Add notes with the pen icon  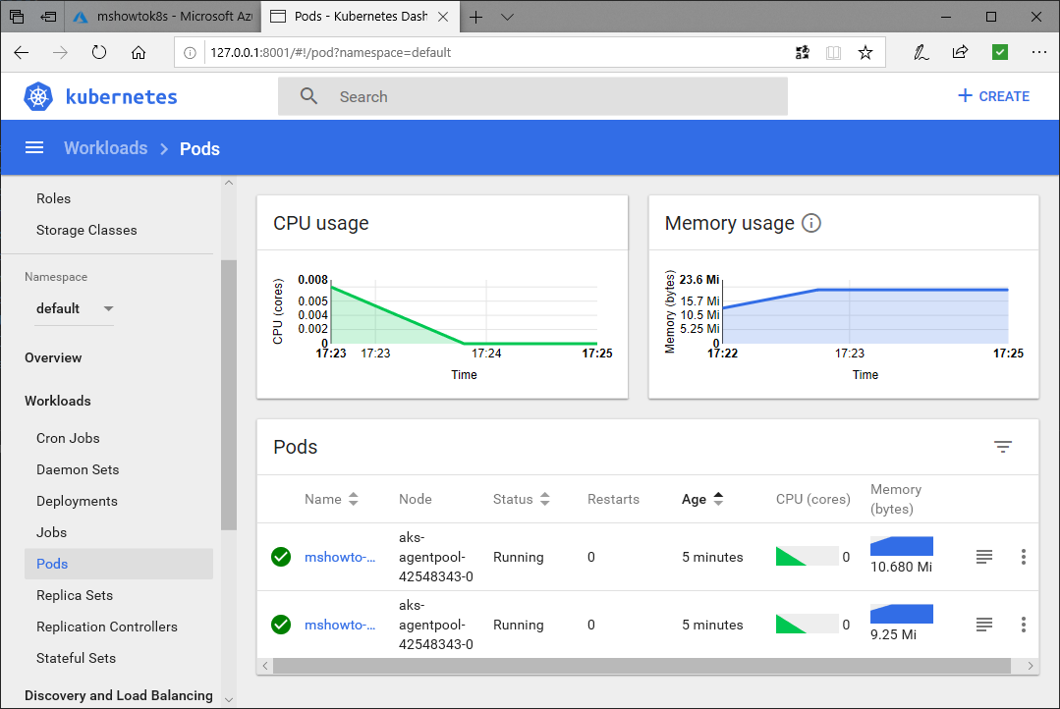point(921,53)
